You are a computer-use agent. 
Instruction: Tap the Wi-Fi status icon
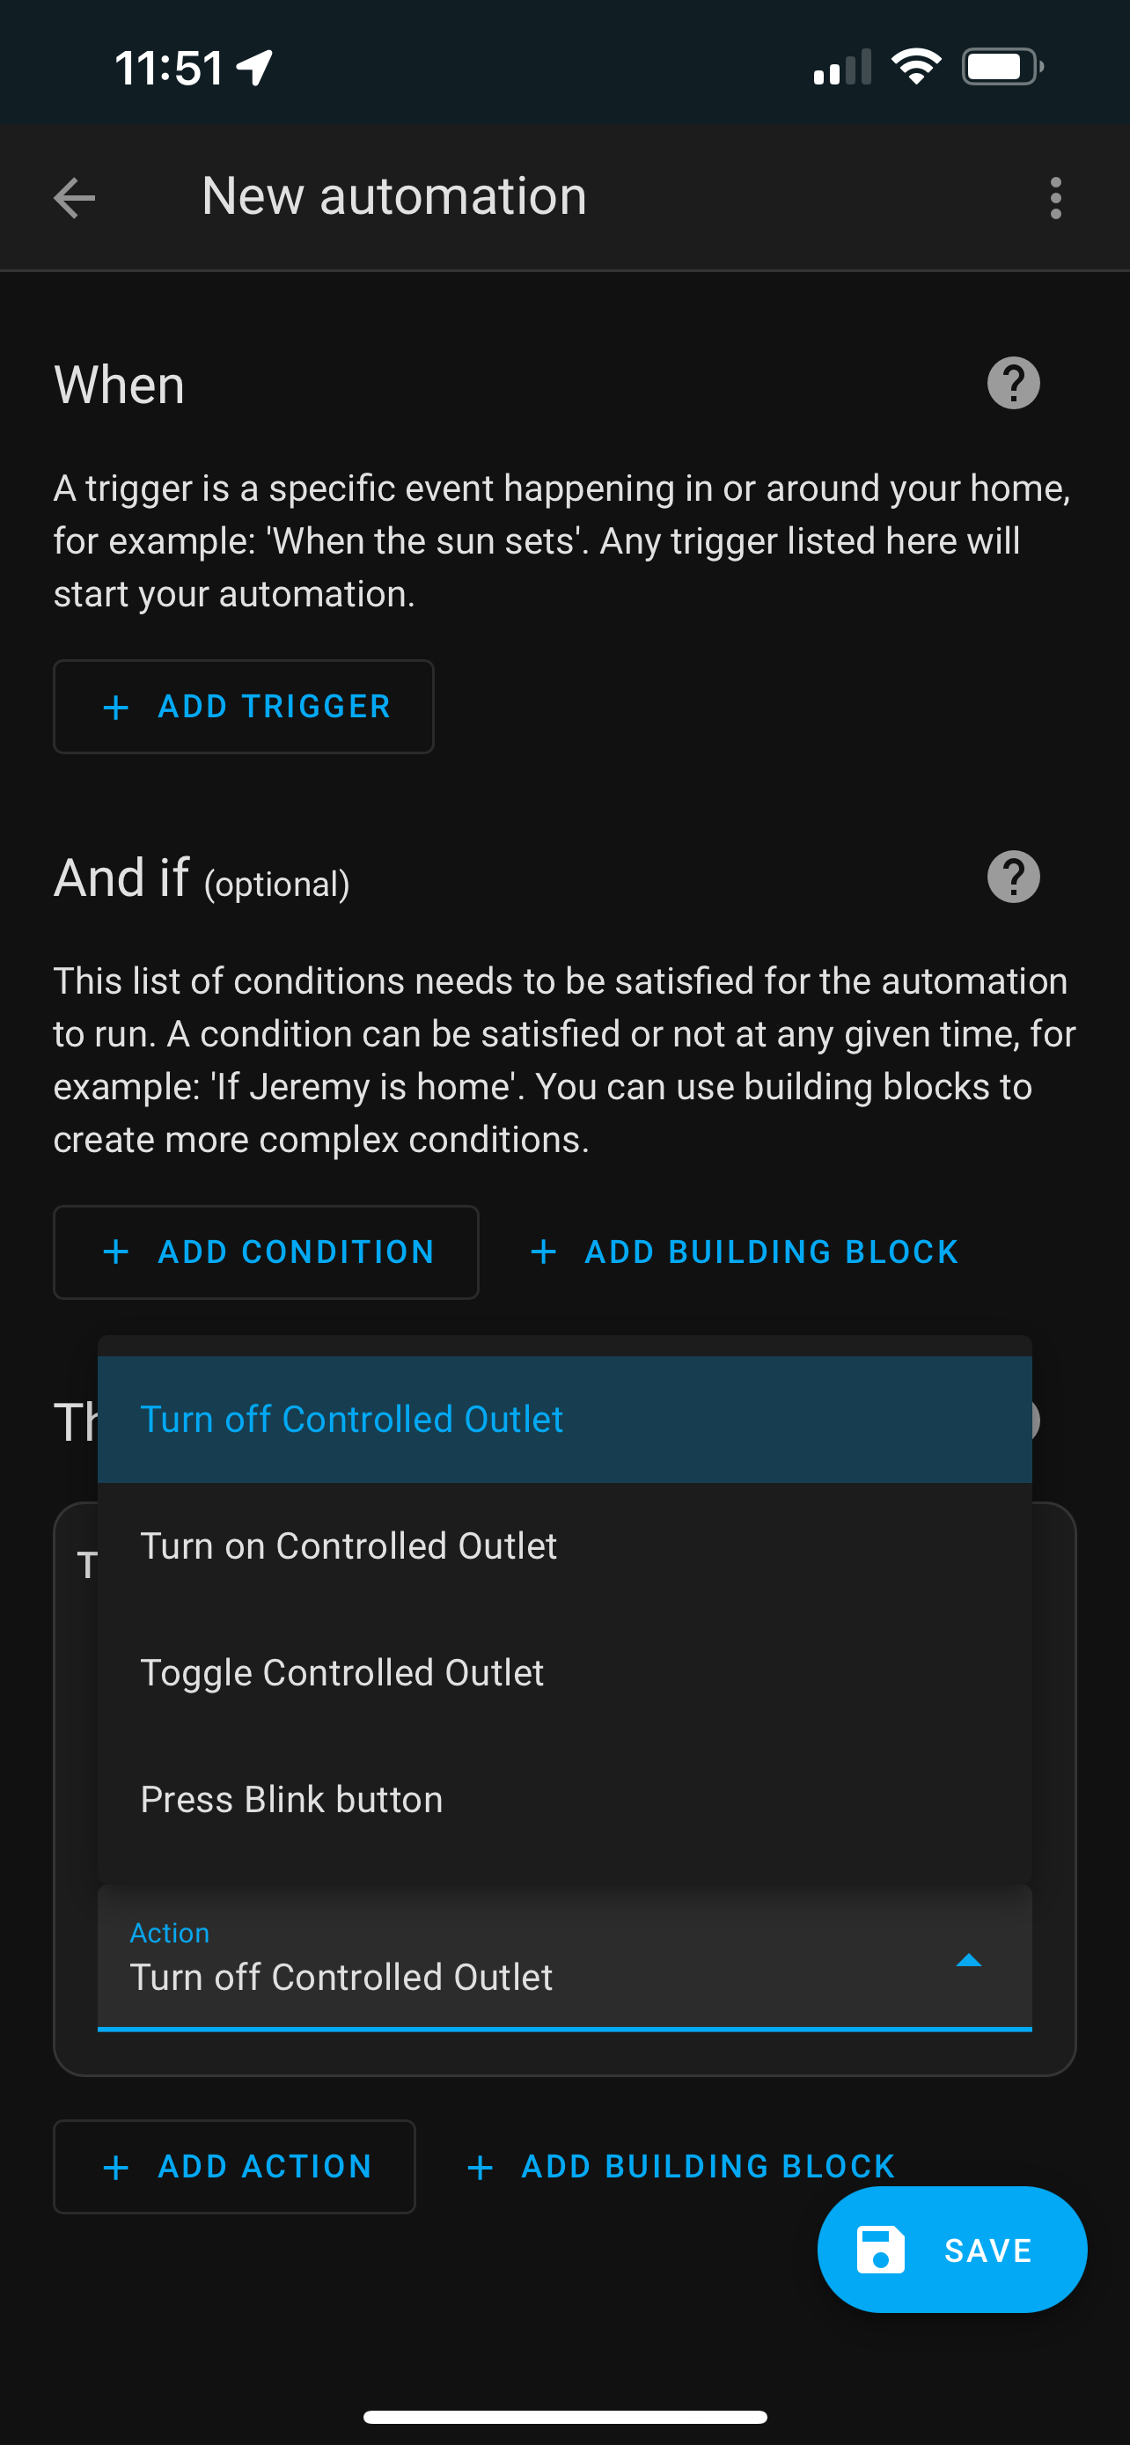pos(915,68)
